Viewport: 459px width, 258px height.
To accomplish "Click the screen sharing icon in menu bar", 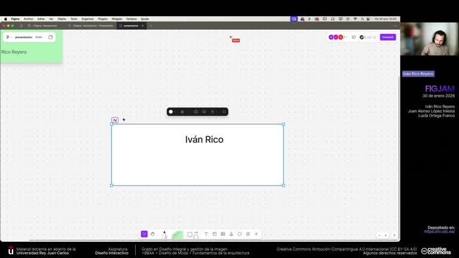I will (294, 19).
